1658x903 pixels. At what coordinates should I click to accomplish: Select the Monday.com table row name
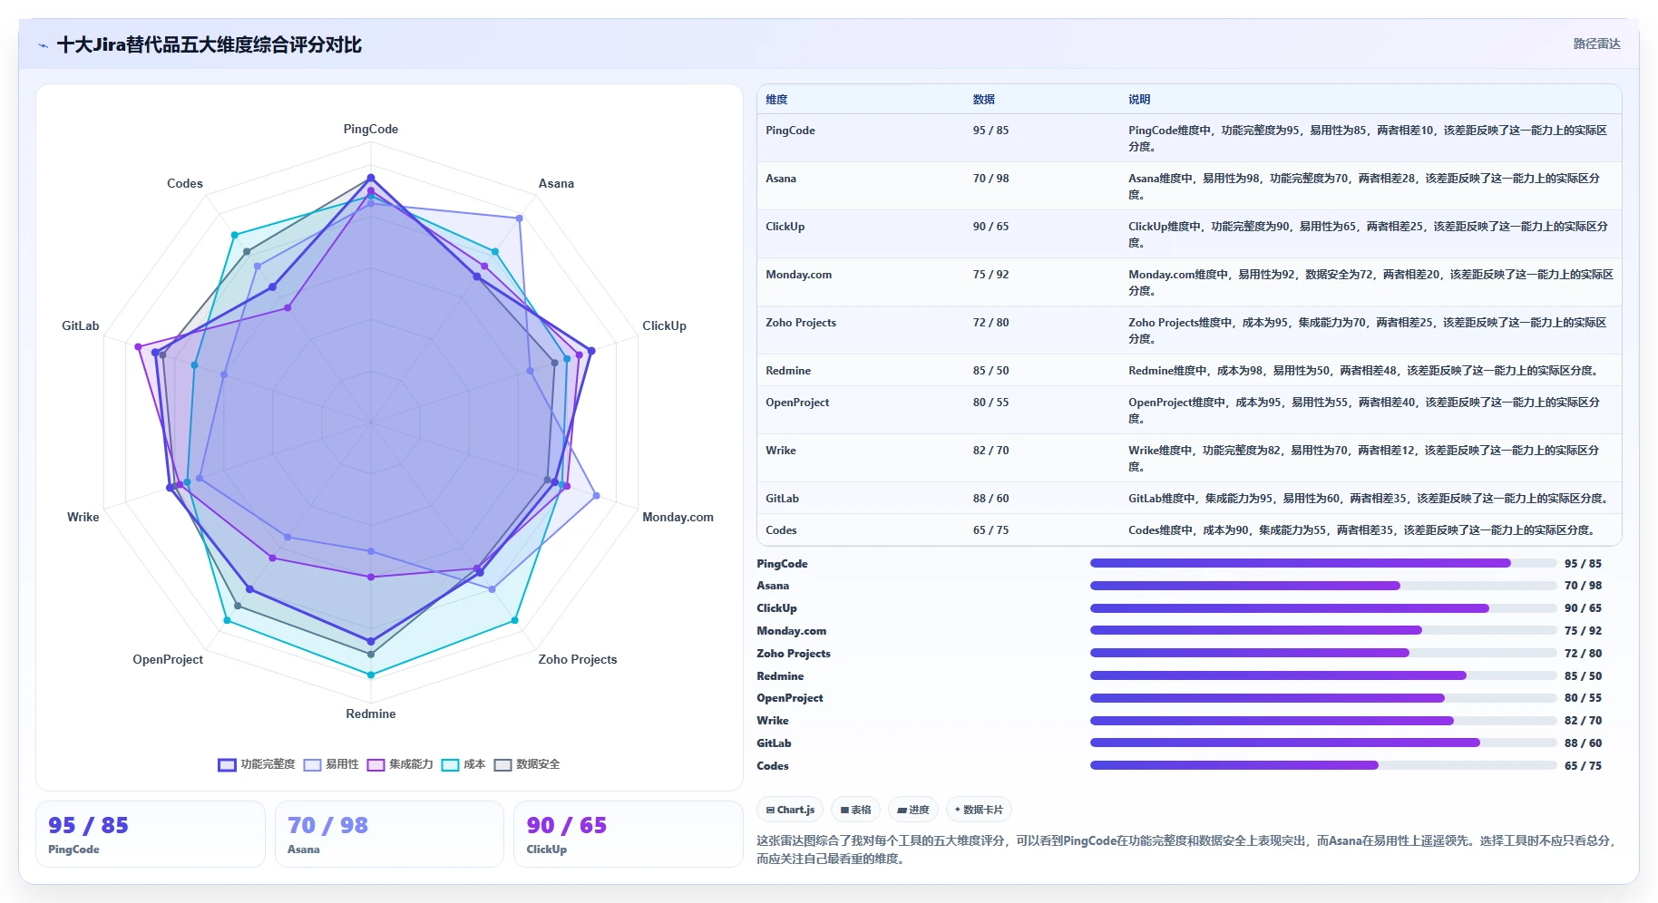pyautogui.click(x=798, y=275)
